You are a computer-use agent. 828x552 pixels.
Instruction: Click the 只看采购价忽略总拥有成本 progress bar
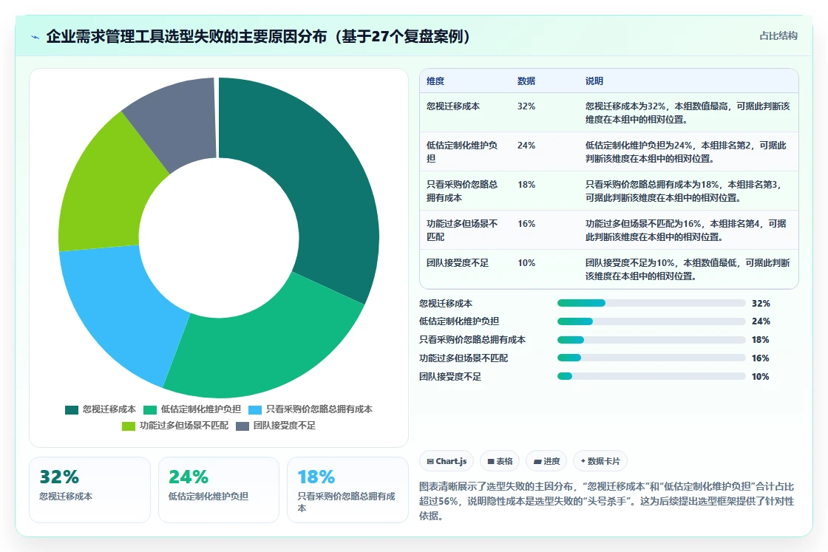(x=651, y=340)
